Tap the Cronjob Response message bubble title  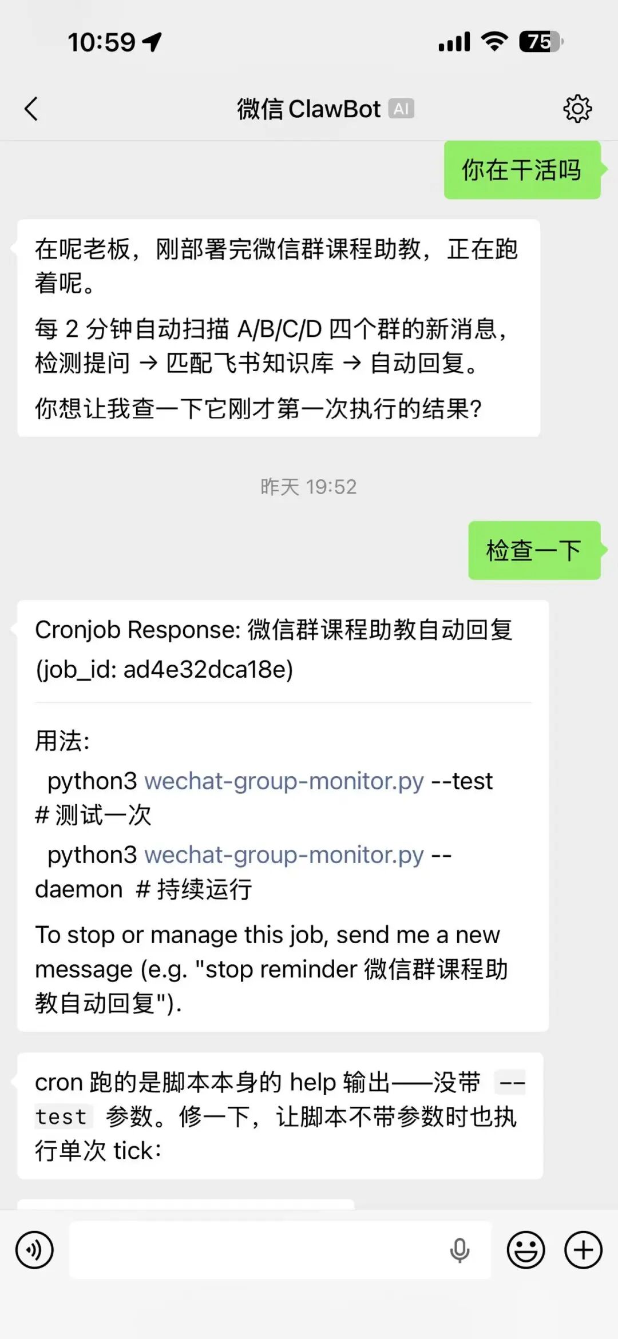point(274,649)
